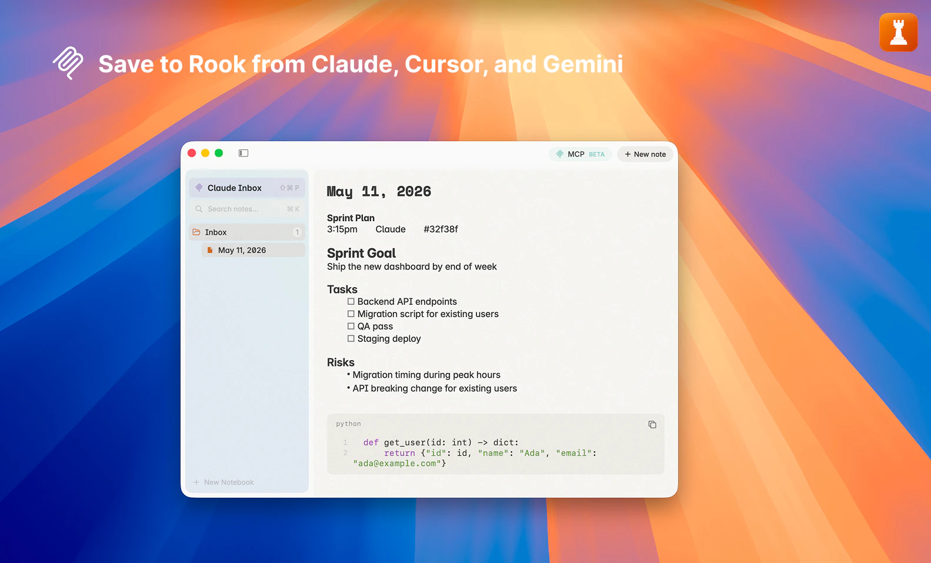Screen dimensions: 931x563
Task: Check the Backend API endpoints task
Action: (351, 301)
